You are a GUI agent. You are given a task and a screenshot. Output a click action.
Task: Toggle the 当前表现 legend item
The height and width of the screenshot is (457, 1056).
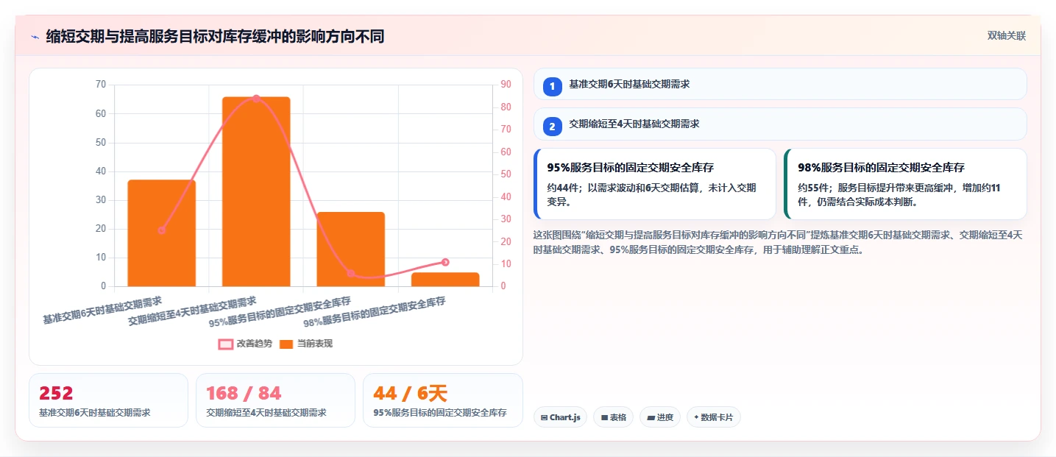tap(306, 344)
